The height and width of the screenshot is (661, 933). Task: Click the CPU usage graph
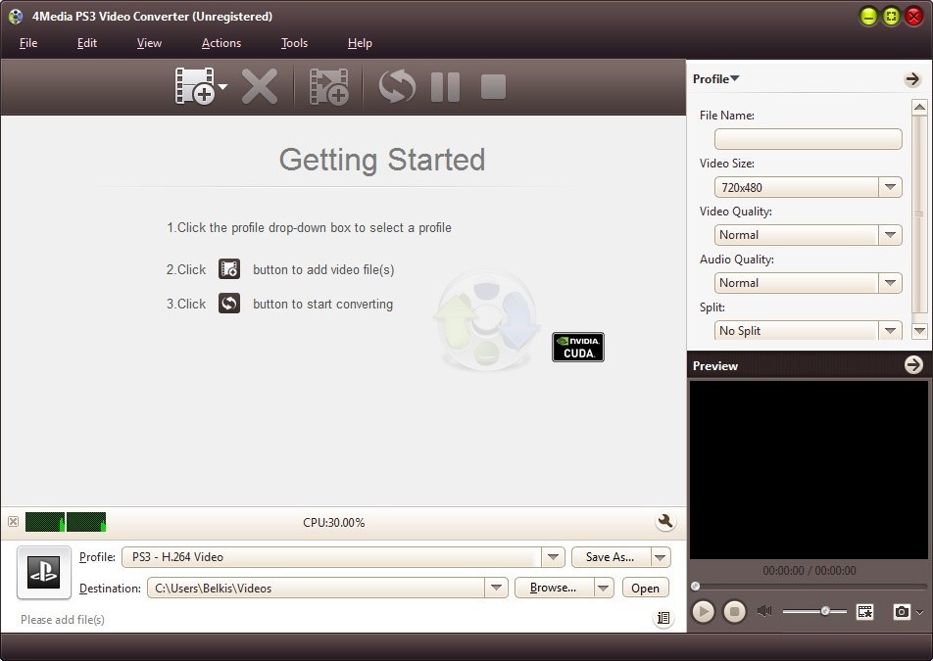pos(66,522)
